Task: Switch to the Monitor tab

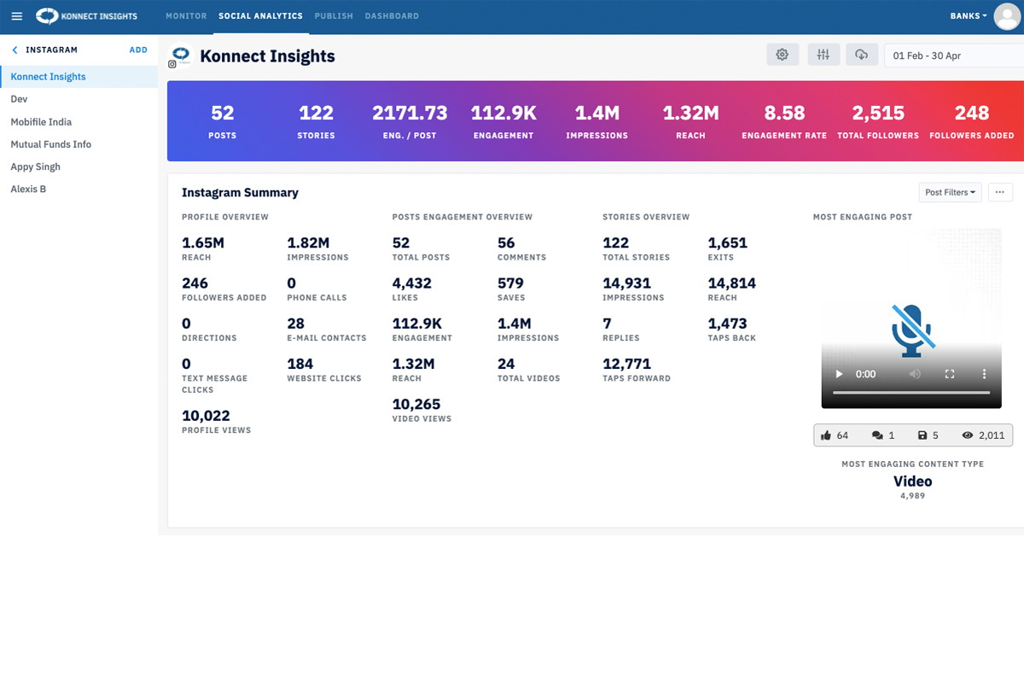Action: pyautogui.click(x=186, y=16)
